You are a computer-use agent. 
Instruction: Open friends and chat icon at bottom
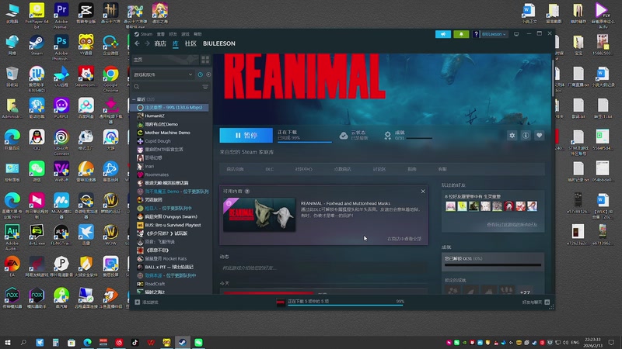547,302
